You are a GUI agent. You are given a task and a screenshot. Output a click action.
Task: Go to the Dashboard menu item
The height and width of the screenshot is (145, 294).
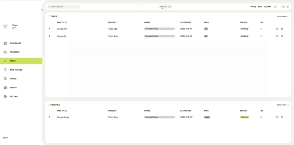coord(15,43)
